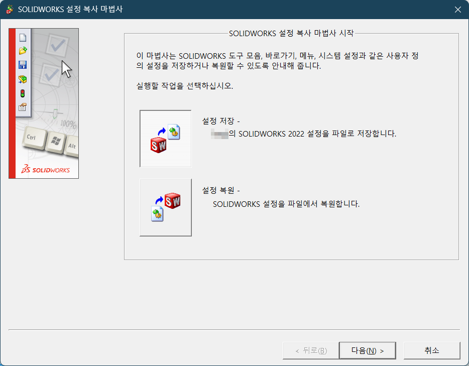Click '실행할 작업을 선택하십시오.' instruction text
The height and width of the screenshot is (366, 469).
185,86
